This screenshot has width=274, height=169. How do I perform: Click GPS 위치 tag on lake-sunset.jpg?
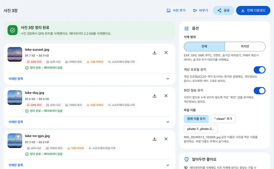point(34,62)
